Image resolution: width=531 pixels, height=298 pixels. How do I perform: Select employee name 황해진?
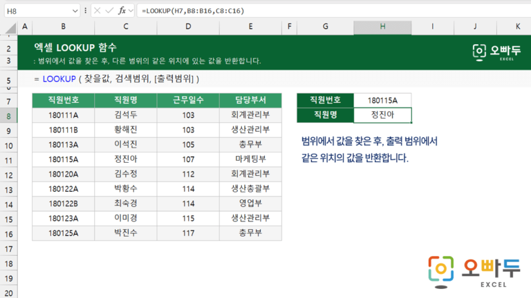126,130
